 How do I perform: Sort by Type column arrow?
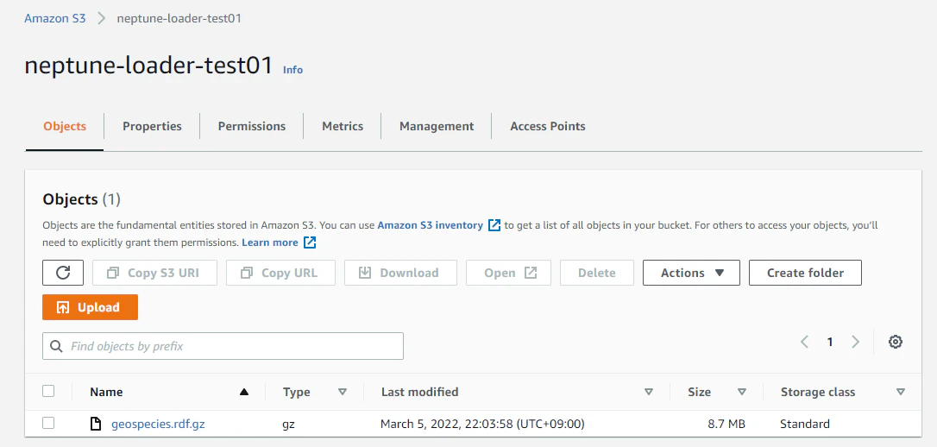343,392
